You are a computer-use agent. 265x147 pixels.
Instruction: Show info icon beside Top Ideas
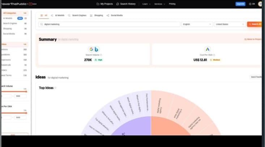55,88
